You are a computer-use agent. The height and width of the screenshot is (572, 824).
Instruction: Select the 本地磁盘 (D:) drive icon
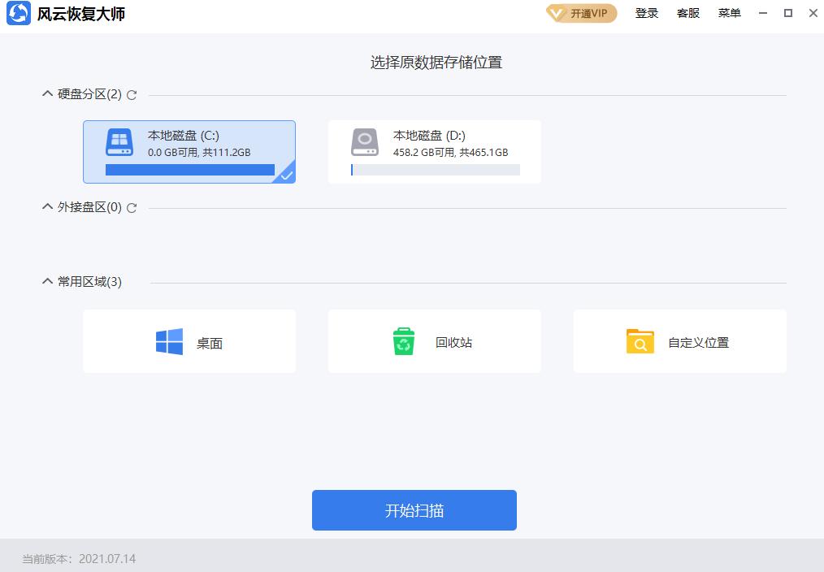[365, 142]
